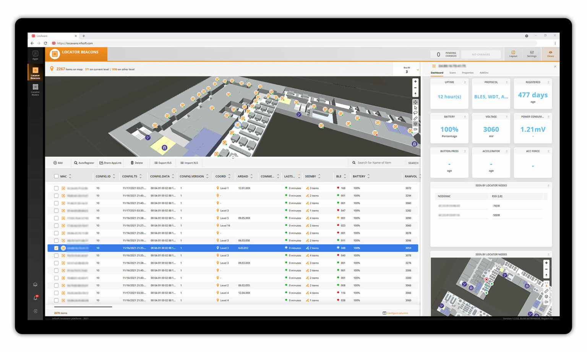Open the Layout panel from the top toolbar
This screenshot has height=352, width=587.
click(513, 54)
